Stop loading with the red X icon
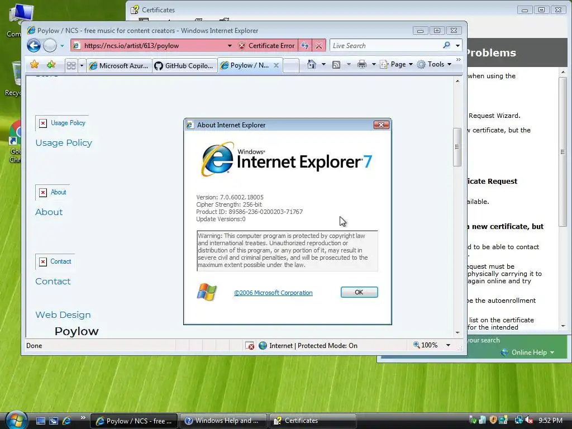572x429 pixels. (319, 46)
